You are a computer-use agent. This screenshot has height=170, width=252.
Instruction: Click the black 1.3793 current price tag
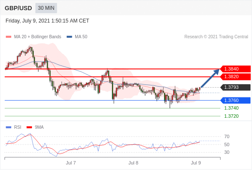click(235, 87)
